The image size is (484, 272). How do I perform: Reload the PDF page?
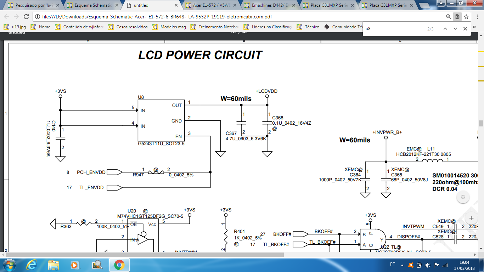coord(26,17)
